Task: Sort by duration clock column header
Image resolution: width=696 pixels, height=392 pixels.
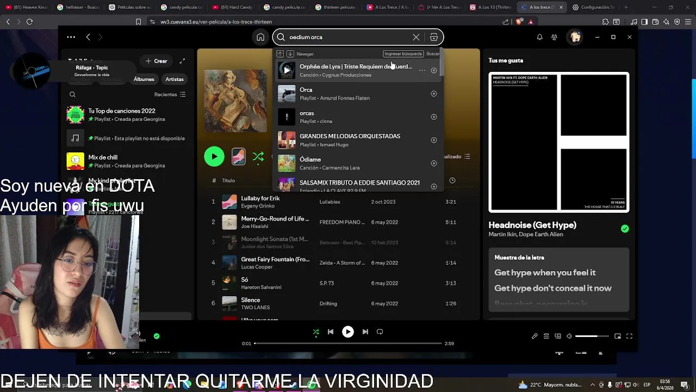Action: pos(452,180)
